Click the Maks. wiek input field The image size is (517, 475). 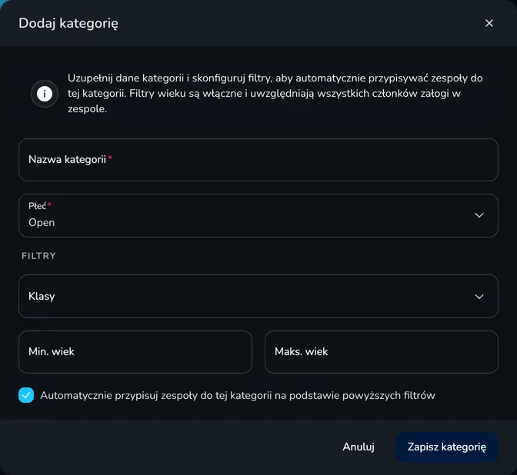(x=381, y=352)
